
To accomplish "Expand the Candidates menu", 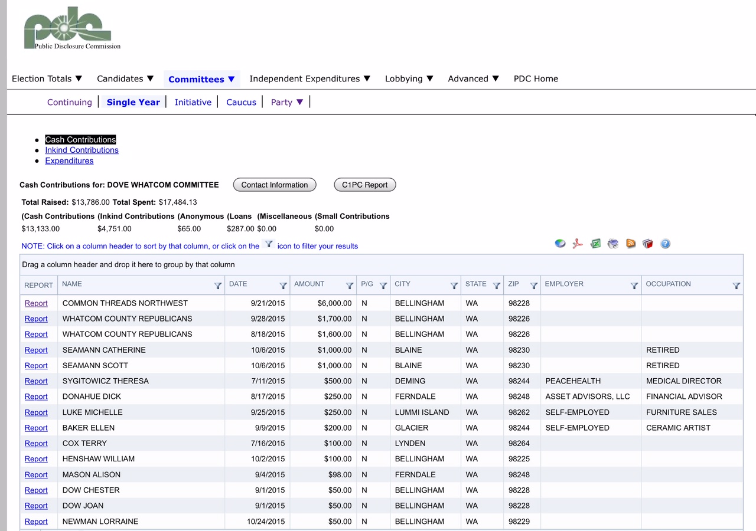I will tap(125, 78).
